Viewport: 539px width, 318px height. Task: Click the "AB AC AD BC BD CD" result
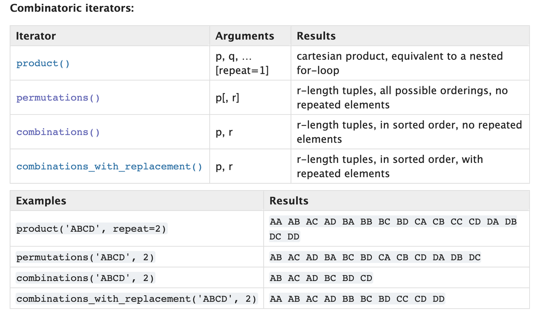coord(321,278)
